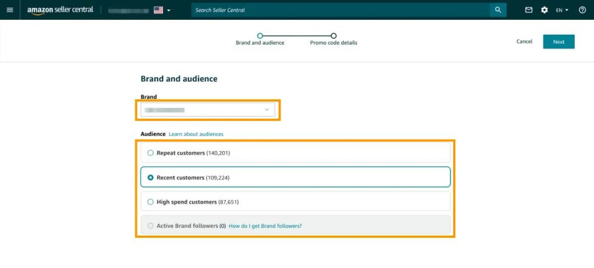
Task: Open the help question mark icon
Action: (582, 10)
